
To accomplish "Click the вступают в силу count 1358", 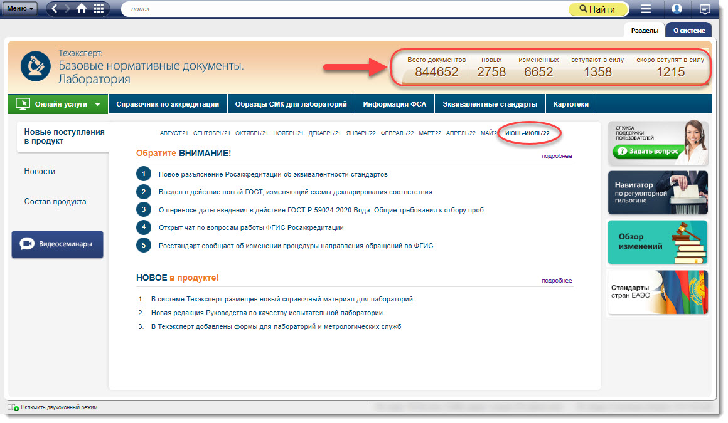I will (597, 72).
